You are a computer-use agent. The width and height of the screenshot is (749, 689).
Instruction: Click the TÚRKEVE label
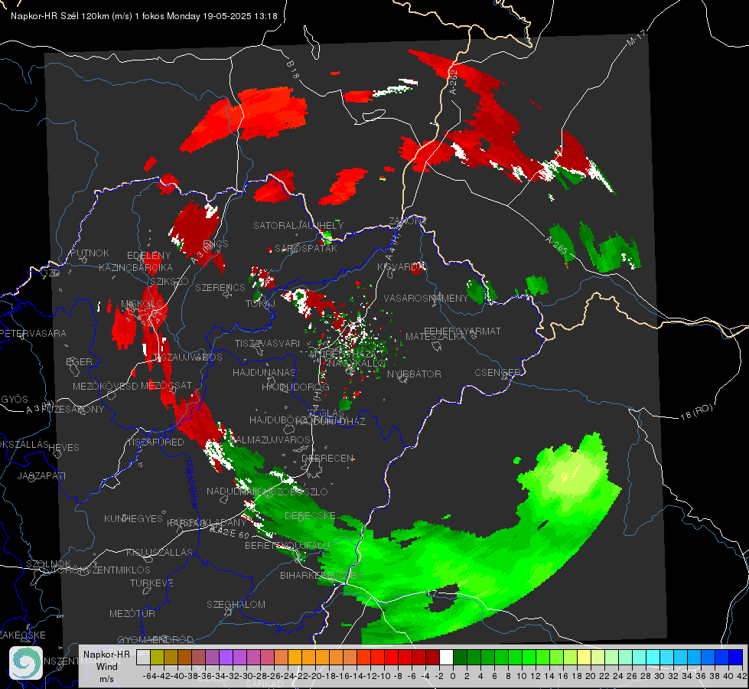[151, 583]
